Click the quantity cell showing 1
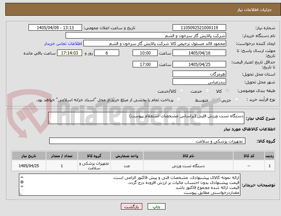 click(x=62, y=166)
